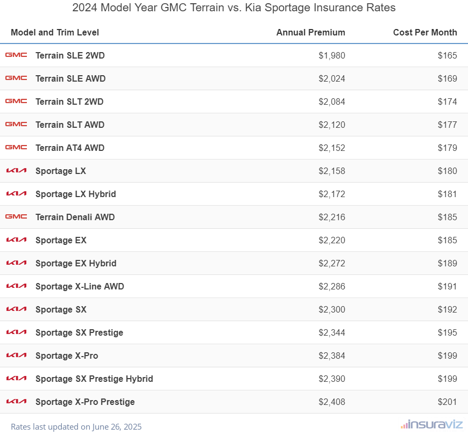Select the $165 monthly cost value
This screenshot has width=468, height=435.
point(448,55)
